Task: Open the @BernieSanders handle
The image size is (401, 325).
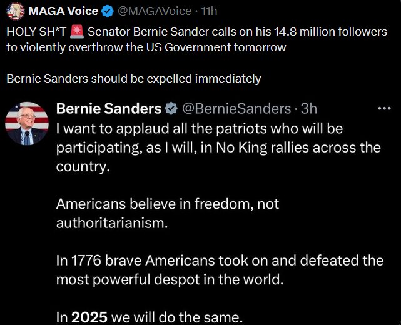Action: pos(236,109)
